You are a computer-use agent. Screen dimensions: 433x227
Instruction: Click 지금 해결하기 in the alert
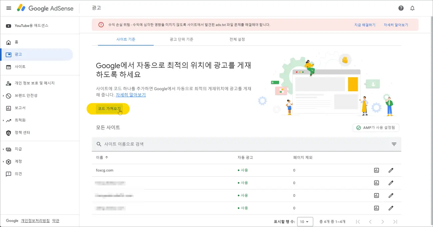(x=365, y=25)
